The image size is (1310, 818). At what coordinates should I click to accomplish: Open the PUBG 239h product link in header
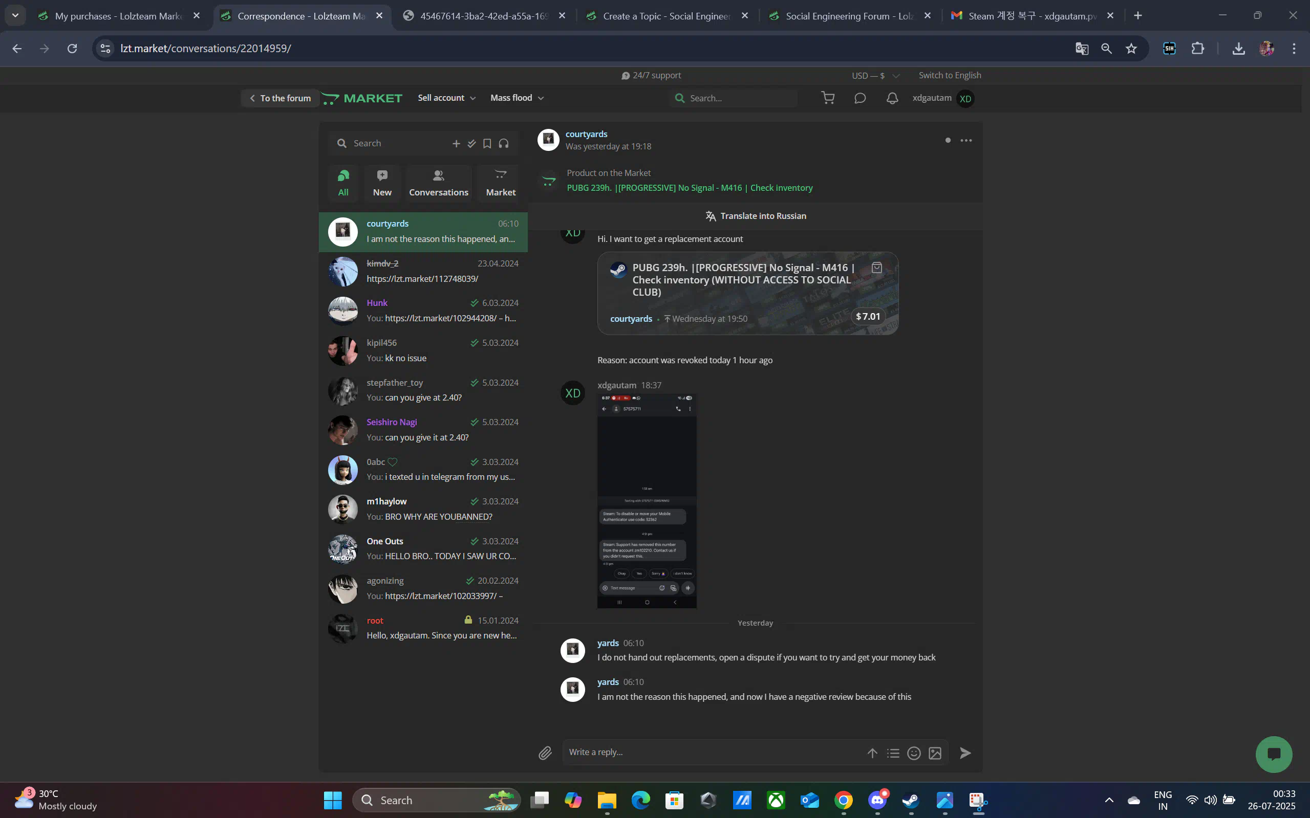point(690,188)
